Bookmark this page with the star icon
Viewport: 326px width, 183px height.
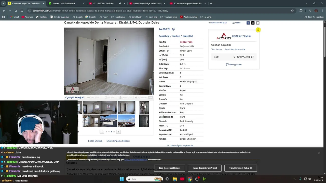(292, 11)
